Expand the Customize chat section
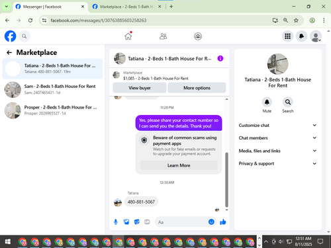 coord(277,125)
